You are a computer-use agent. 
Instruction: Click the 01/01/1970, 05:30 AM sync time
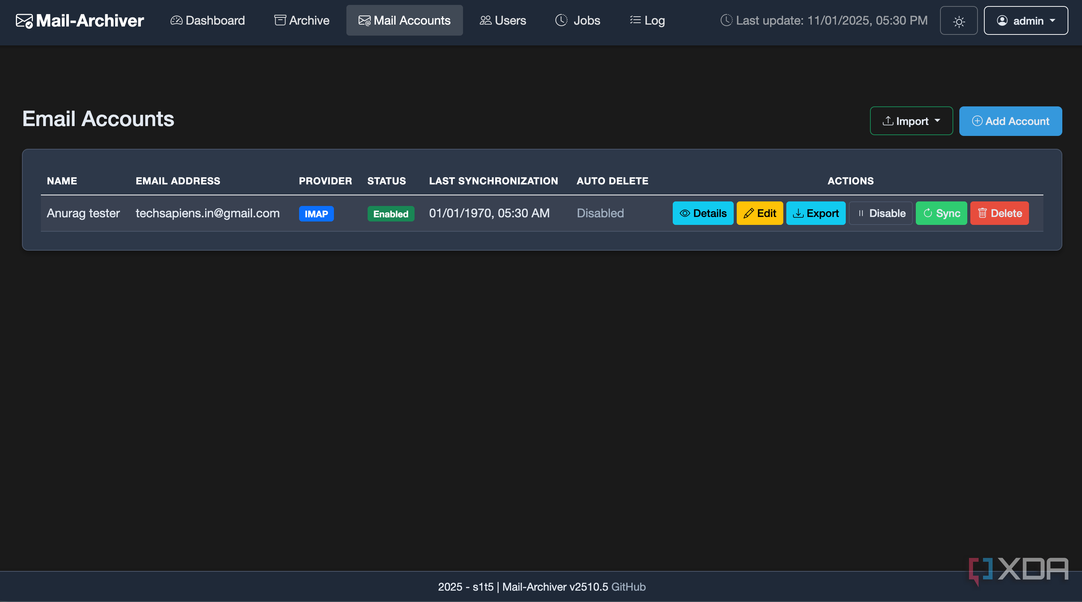(x=490, y=214)
